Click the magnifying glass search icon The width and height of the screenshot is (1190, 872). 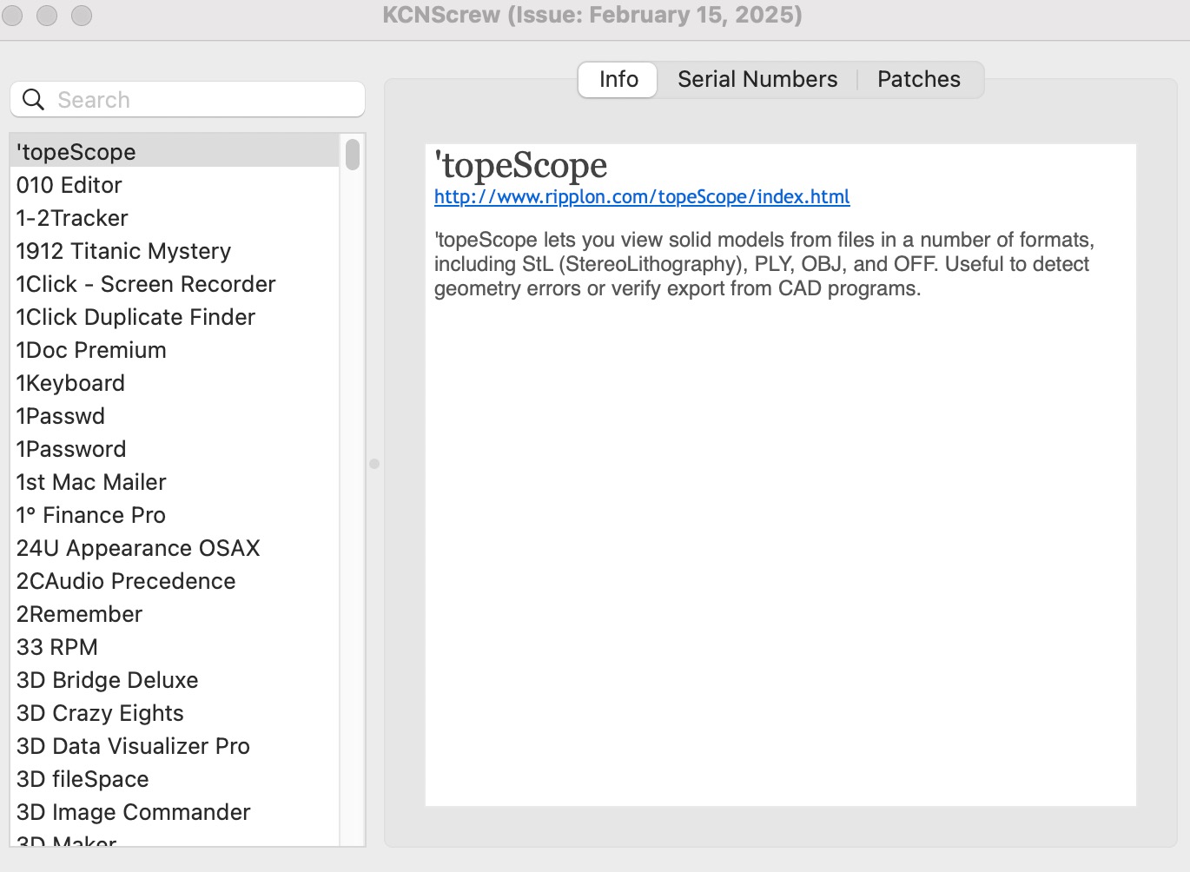pyautogui.click(x=33, y=100)
